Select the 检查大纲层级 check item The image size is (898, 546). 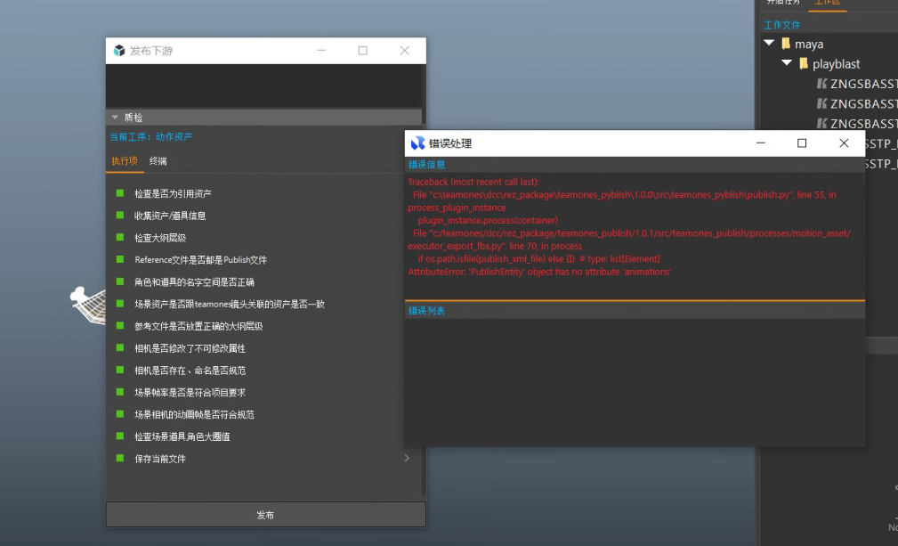pyautogui.click(x=160, y=238)
